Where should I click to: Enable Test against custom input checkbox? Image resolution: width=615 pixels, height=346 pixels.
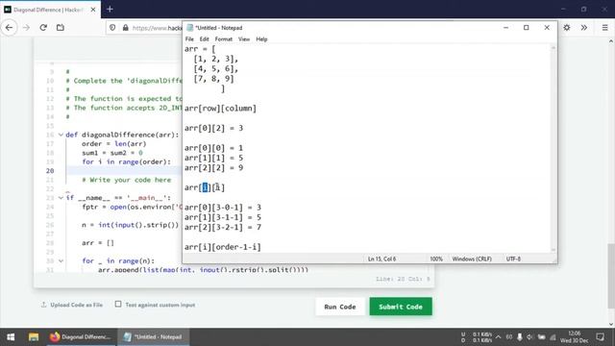coord(118,304)
